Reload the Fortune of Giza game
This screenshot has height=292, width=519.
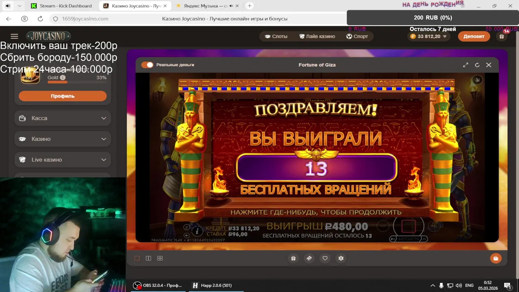(477, 65)
